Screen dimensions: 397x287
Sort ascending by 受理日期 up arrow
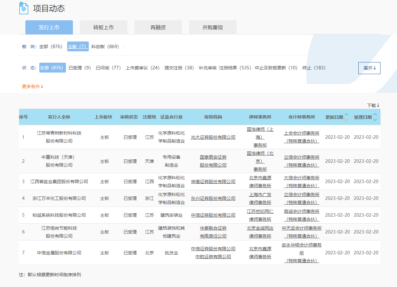click(x=375, y=115)
